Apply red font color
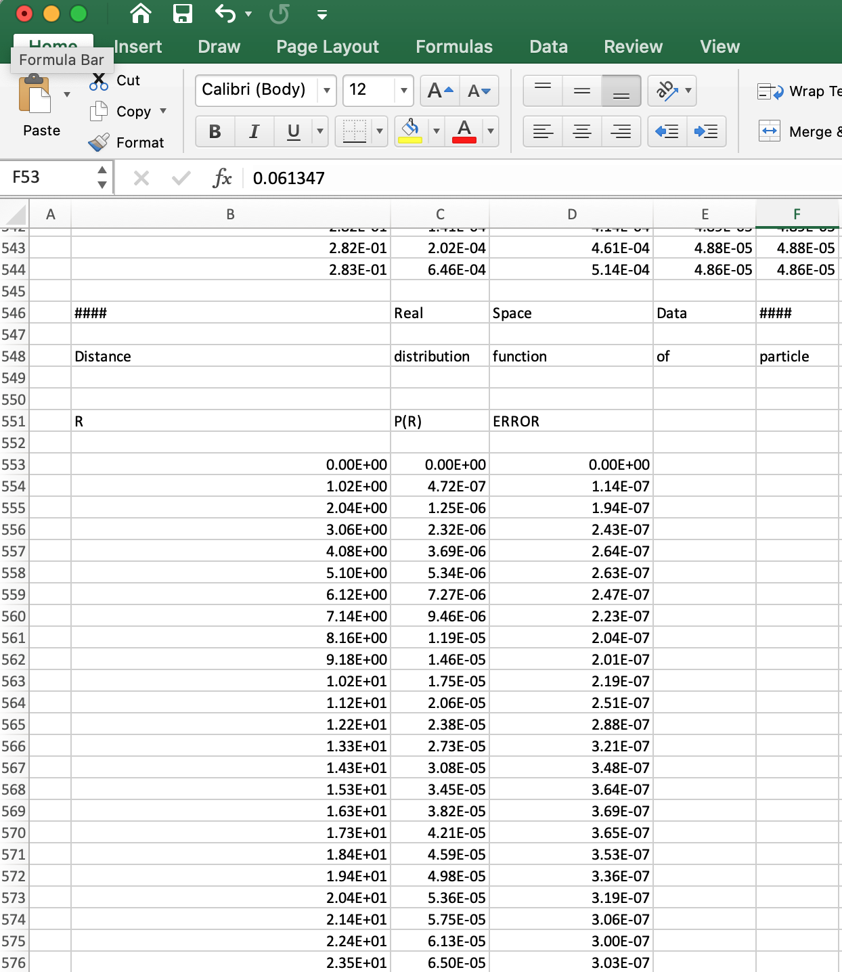 point(464,131)
